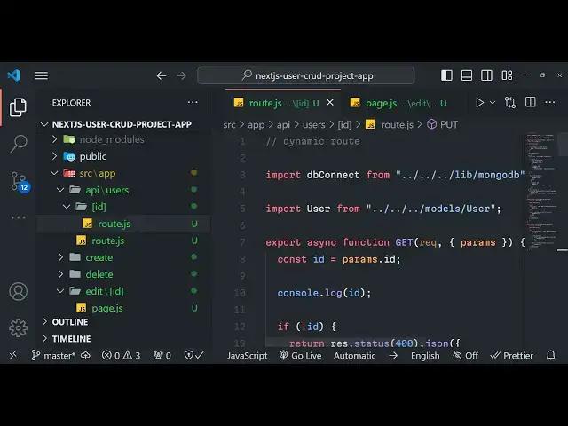Run the code with the play button
The height and width of the screenshot is (426, 568).
coord(479,103)
